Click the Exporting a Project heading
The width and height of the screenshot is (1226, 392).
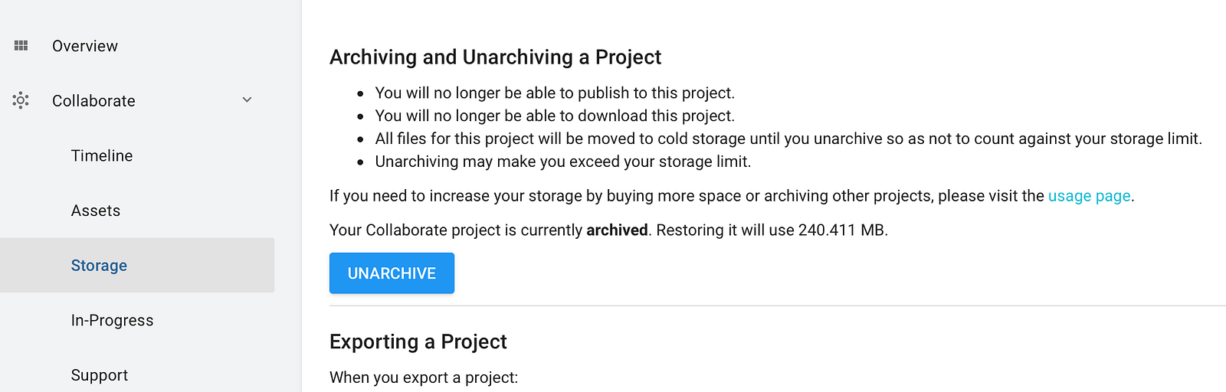418,341
